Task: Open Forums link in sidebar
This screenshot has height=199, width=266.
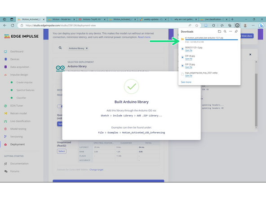Action: [14, 171]
